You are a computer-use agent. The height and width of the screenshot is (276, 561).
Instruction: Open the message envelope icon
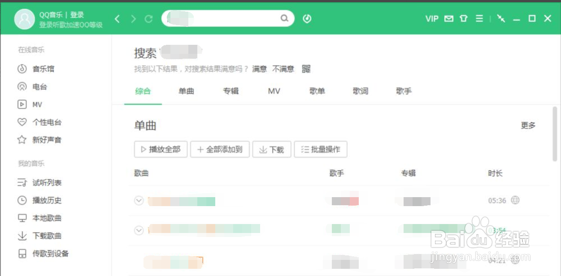coord(448,18)
